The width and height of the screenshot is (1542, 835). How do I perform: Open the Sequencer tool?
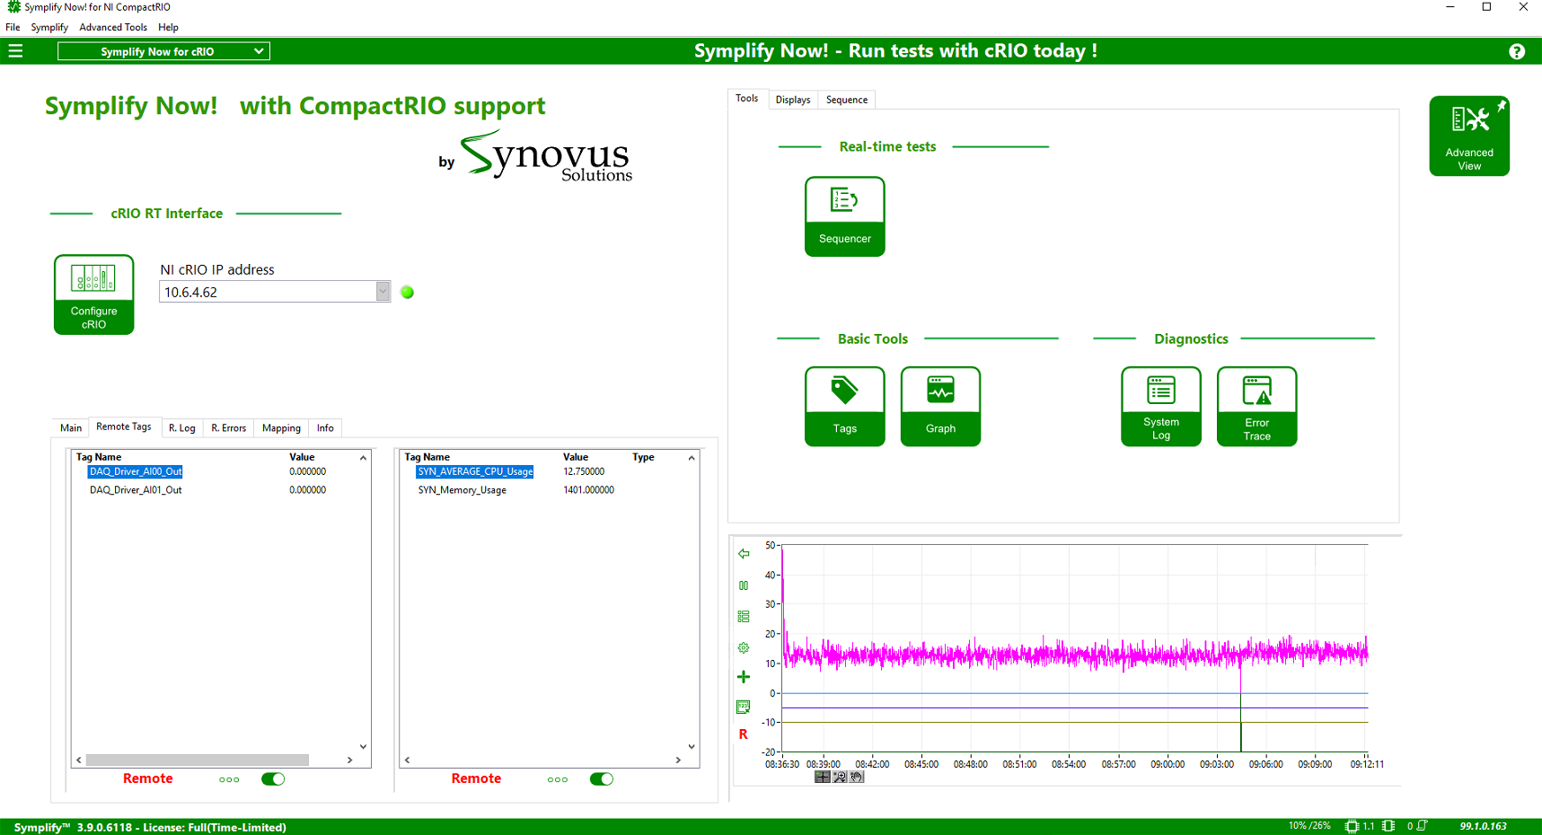(x=844, y=215)
